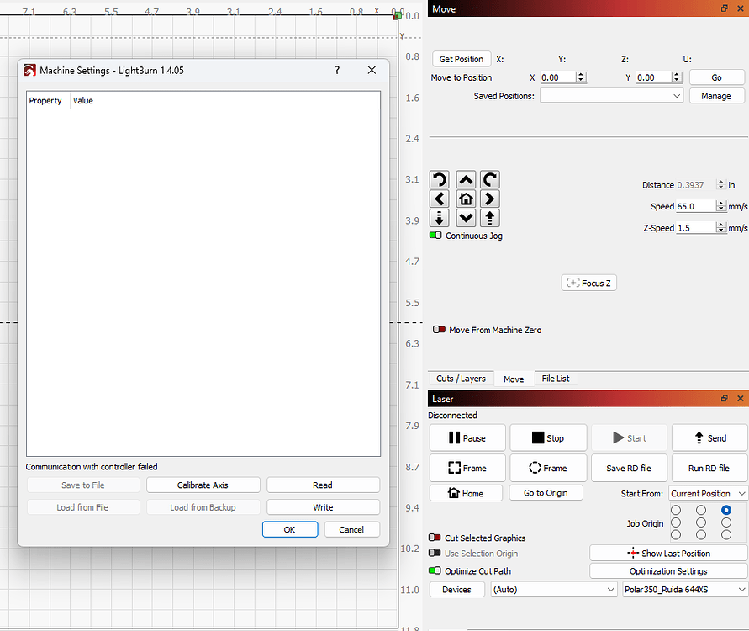Viewport: 749px width, 631px height.
Task: Expand the Saved Positions dropdown
Action: [611, 96]
